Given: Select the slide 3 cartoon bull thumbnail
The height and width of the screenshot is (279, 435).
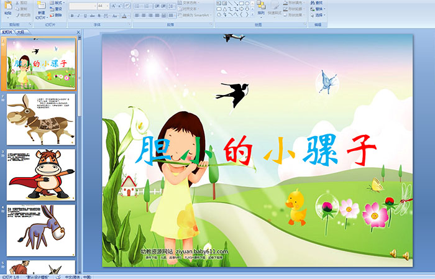Looking at the screenshot, I should (41, 175).
